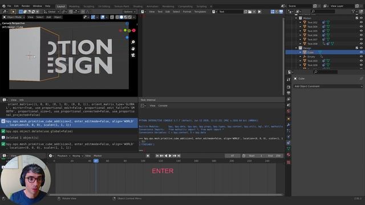This screenshot has height=205, width=365.
Task: Switch to the Layout workspace tab
Action: tap(61, 6)
